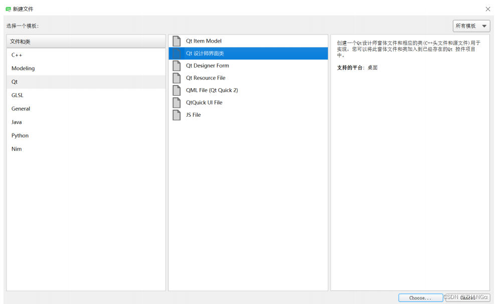Pick the Qt Resource File template
The height and width of the screenshot is (304, 495).
(248, 78)
